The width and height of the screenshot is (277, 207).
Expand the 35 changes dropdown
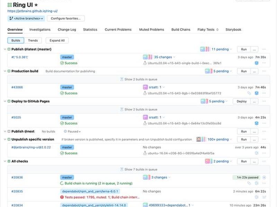pos(165,57)
